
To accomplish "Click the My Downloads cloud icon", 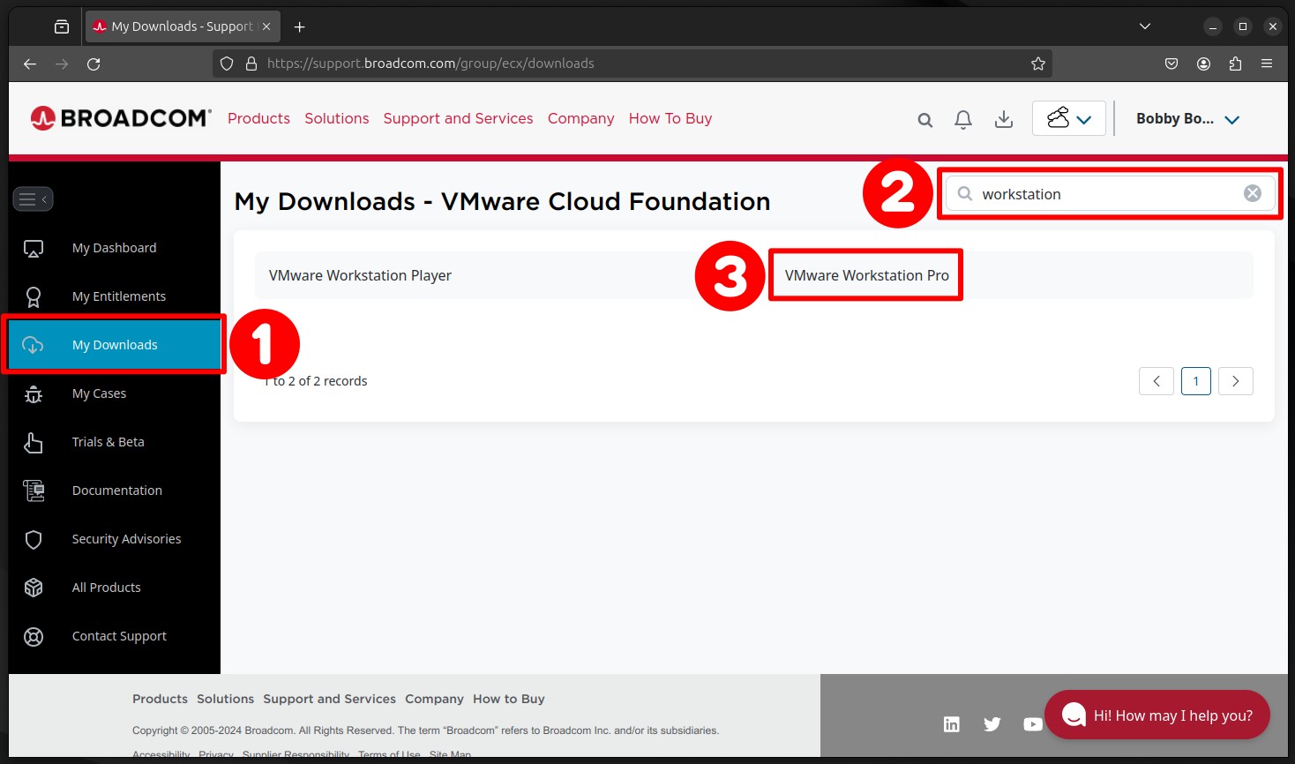I will pyautogui.click(x=33, y=345).
